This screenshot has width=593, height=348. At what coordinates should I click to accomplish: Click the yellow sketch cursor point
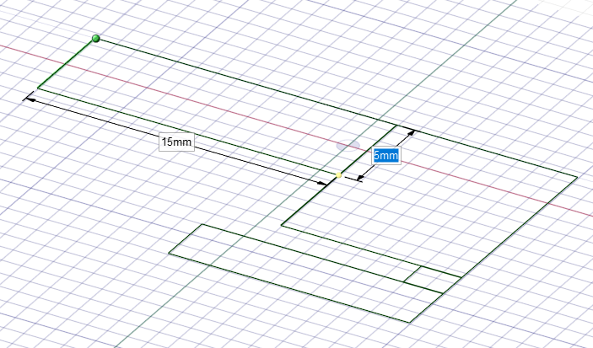(338, 175)
